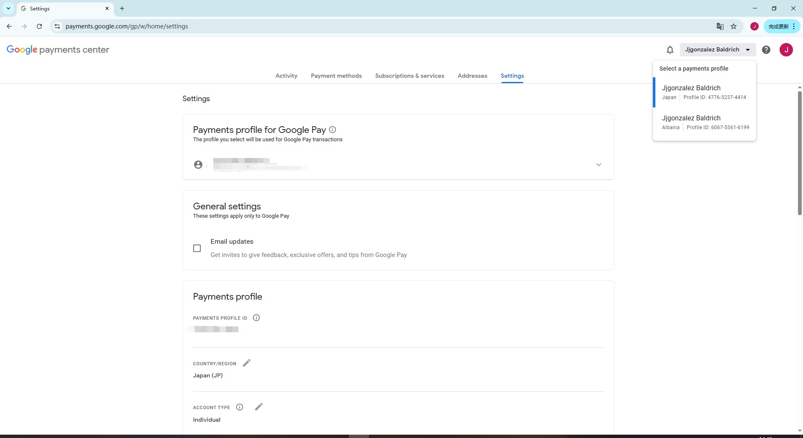The width and height of the screenshot is (803, 438).
Task: Open the tab search dropdown arrow
Action: [8, 8]
